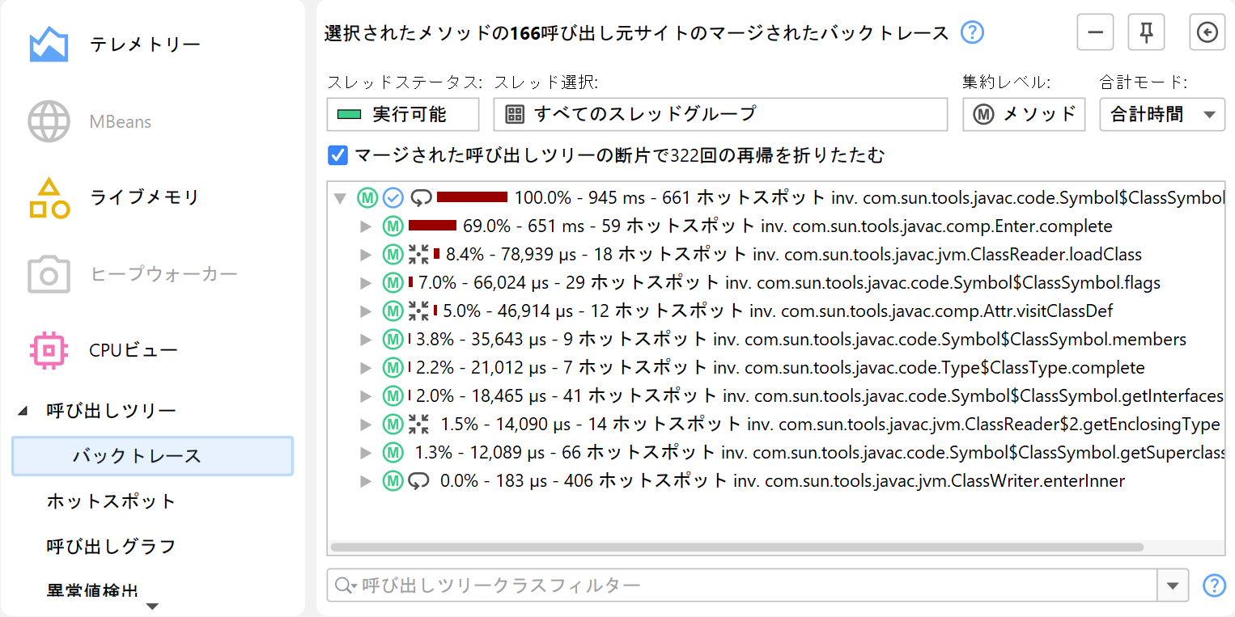
Task: Click the minus button in the header
Action: pos(1095,33)
